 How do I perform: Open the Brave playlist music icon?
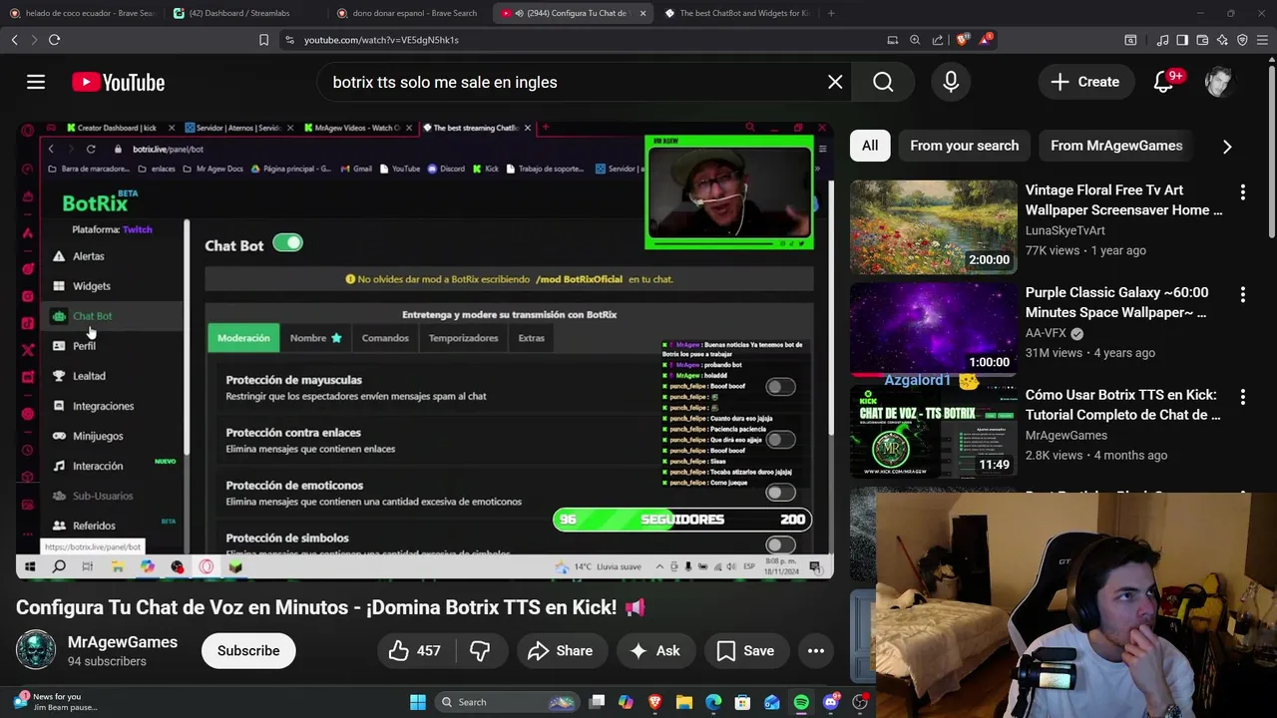tap(1162, 40)
